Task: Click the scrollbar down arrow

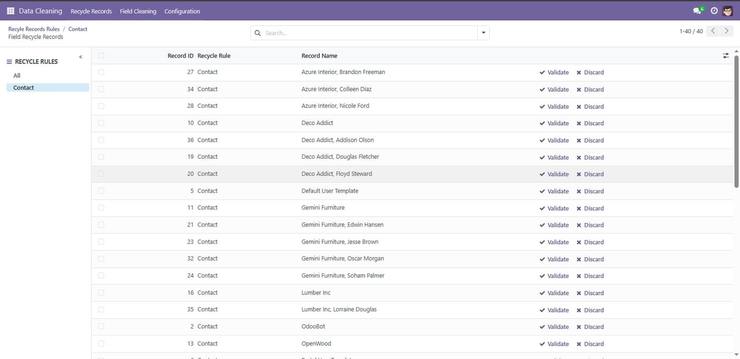Action: tap(736, 355)
